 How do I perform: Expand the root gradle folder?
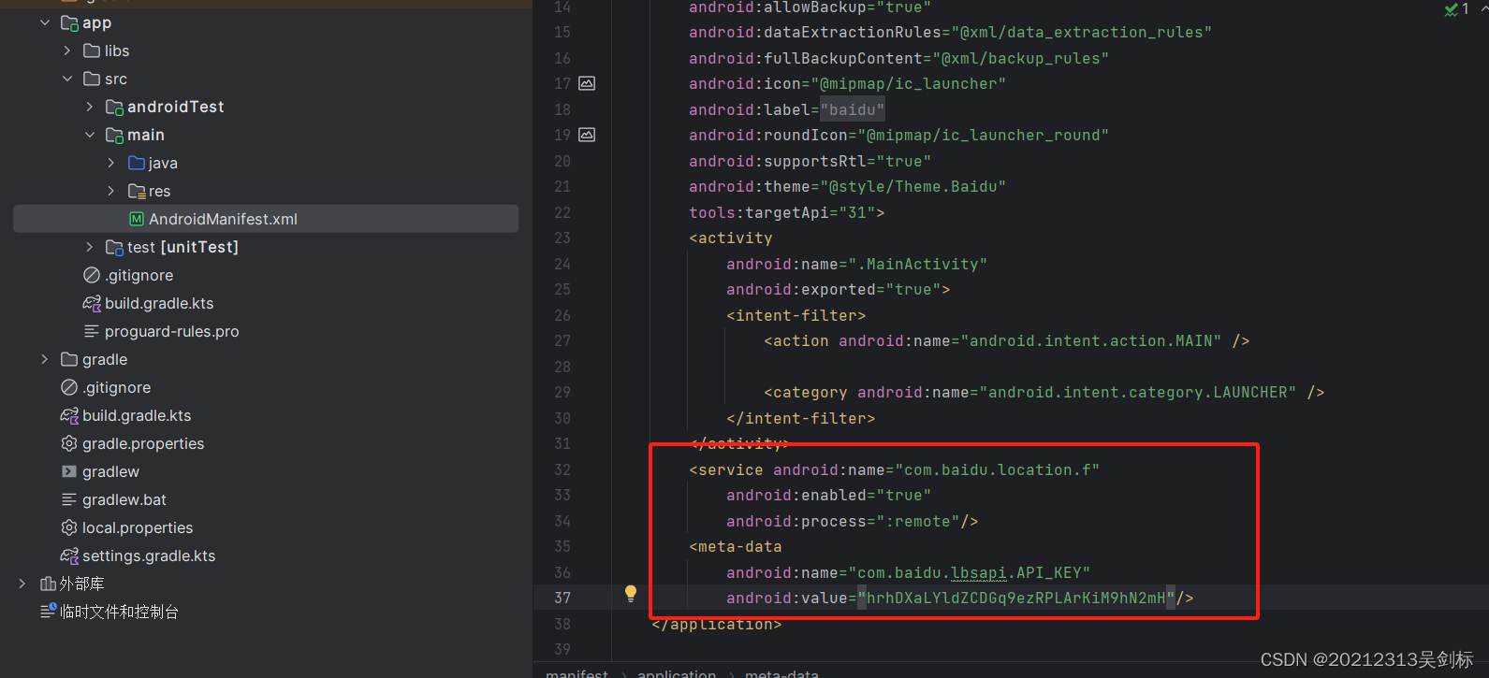45,359
